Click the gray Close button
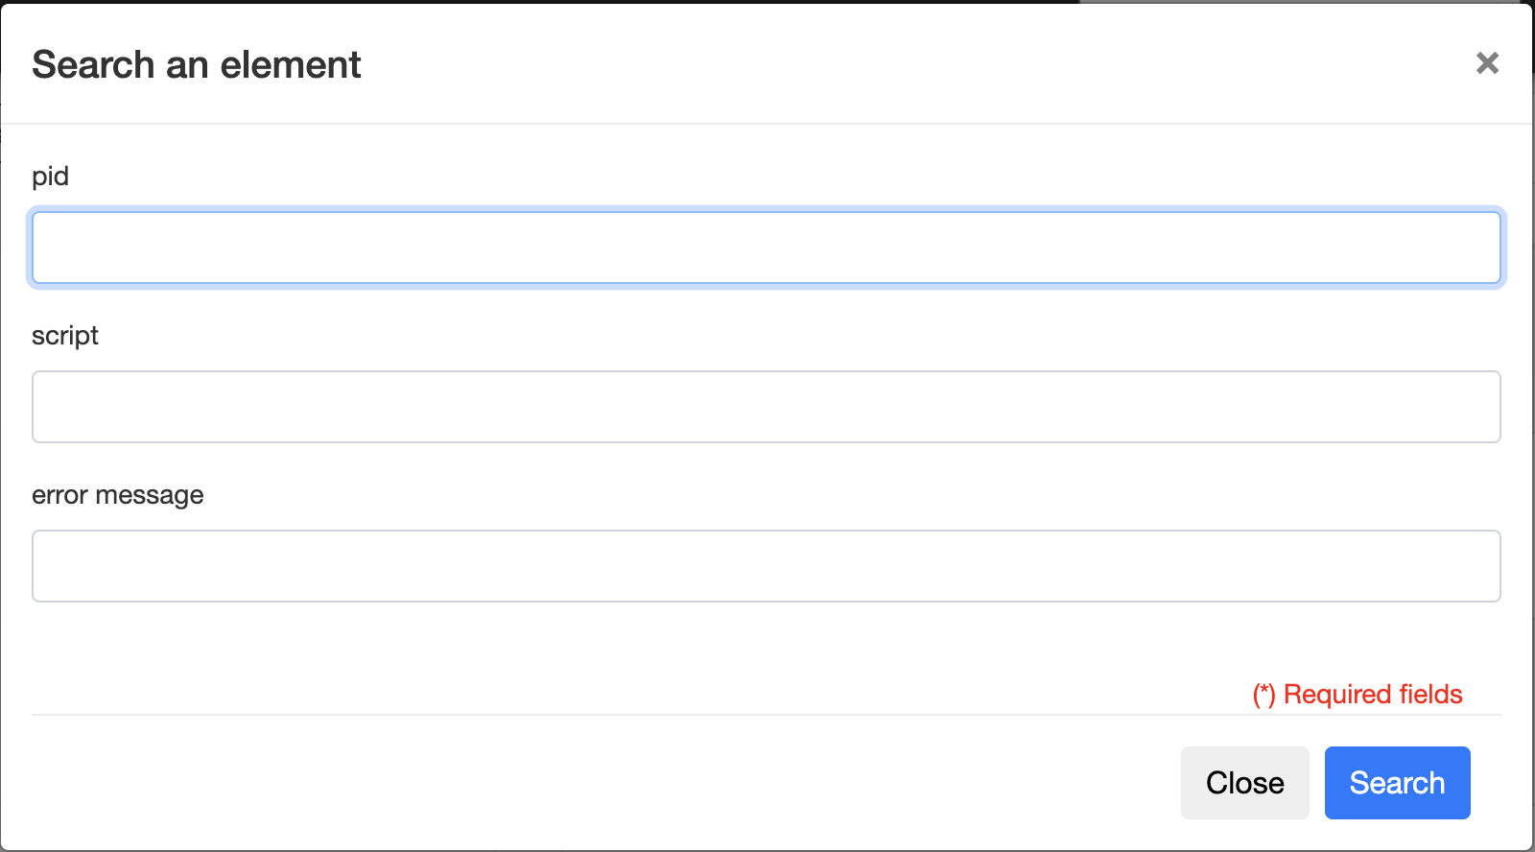Screen dimensions: 1535x852 (1244, 783)
